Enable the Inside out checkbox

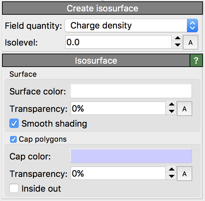pyautogui.click(x=14, y=189)
